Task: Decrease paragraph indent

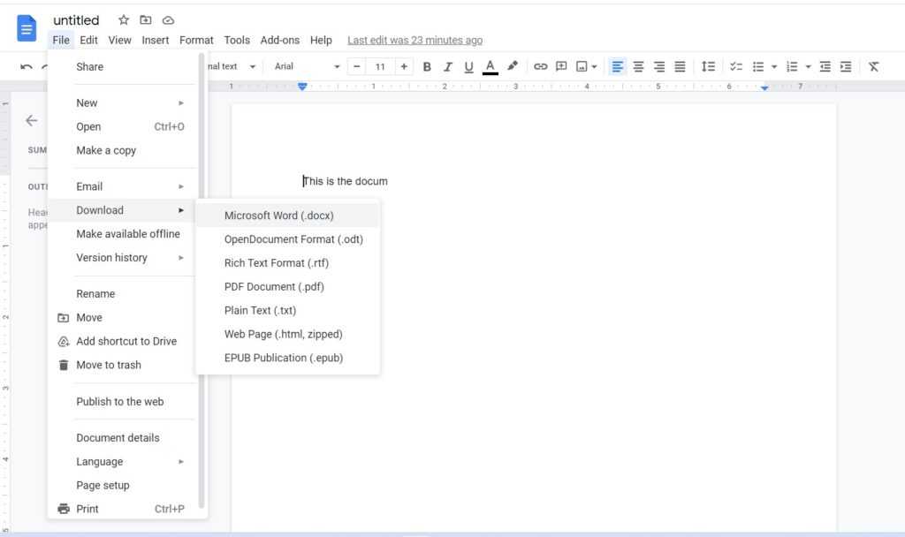Action: click(825, 67)
